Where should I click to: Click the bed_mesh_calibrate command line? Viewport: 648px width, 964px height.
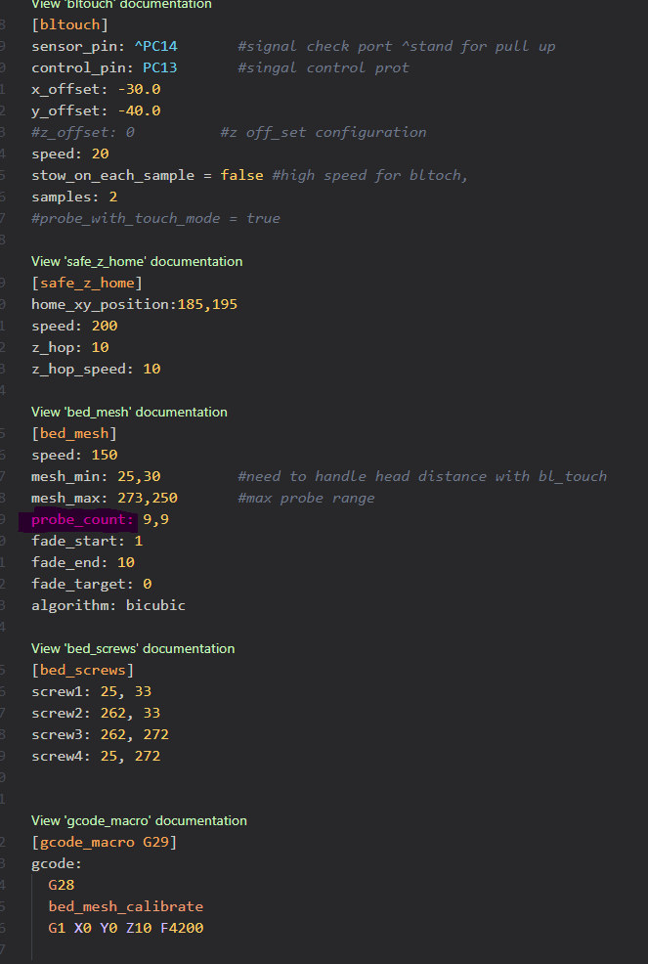(x=125, y=906)
